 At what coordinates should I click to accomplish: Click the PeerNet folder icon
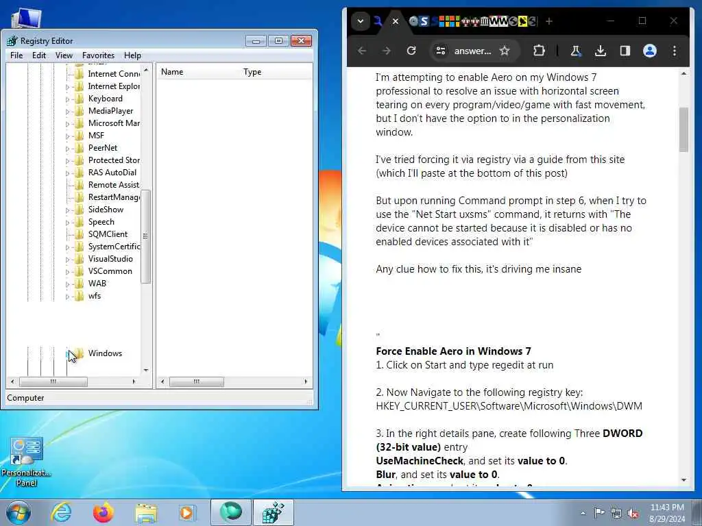(x=80, y=148)
